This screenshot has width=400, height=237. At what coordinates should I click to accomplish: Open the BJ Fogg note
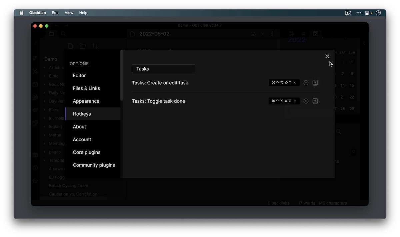[x=57, y=177]
